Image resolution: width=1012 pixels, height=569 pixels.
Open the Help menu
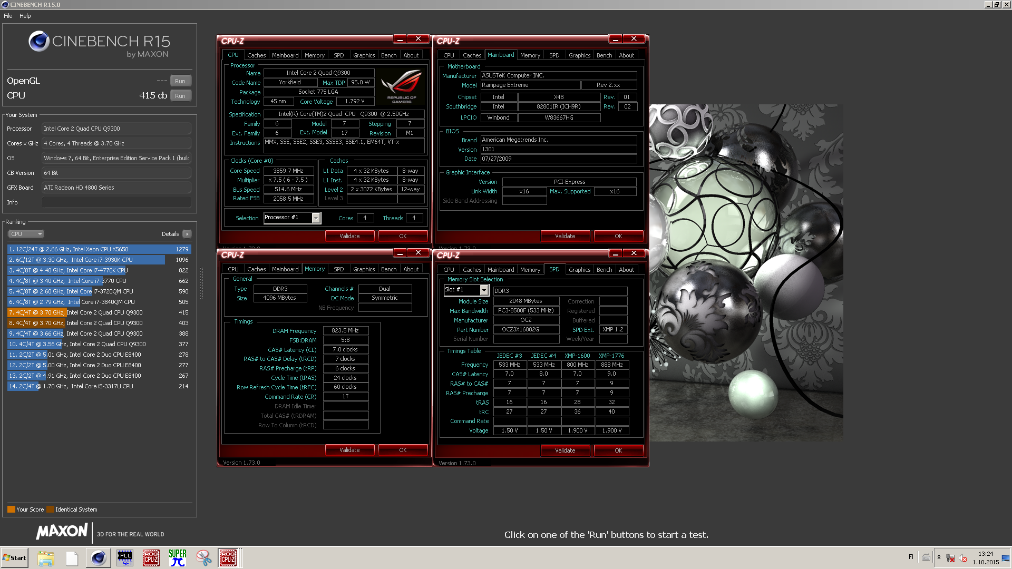[x=25, y=16]
